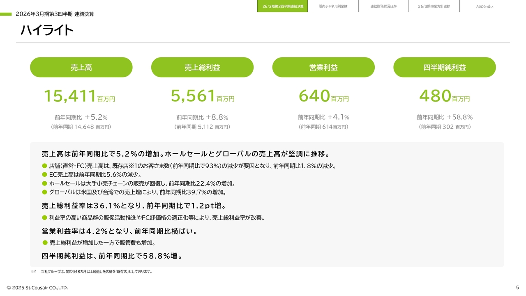Select the 26/3期第3四半期連結決算 tab

click(282, 6)
